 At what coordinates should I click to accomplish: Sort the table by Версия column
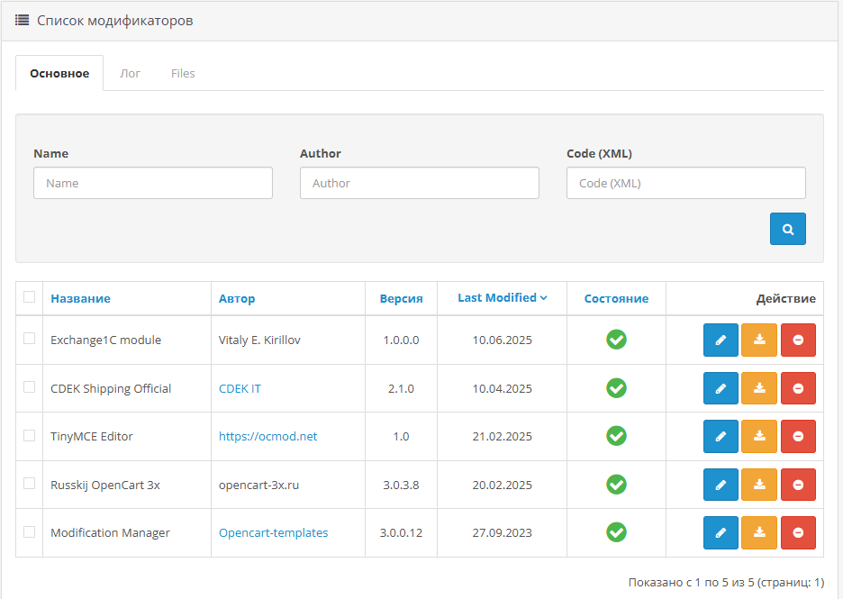(x=401, y=299)
